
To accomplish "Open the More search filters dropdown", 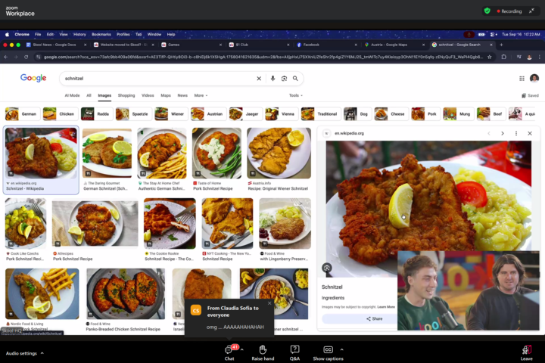I will tap(201, 95).
